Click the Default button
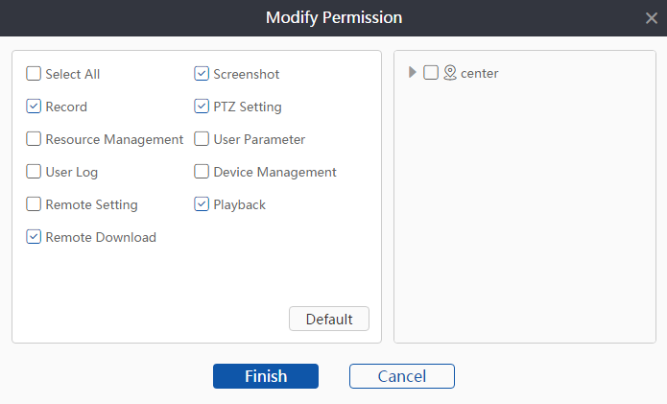The width and height of the screenshot is (667, 404). coord(329,320)
